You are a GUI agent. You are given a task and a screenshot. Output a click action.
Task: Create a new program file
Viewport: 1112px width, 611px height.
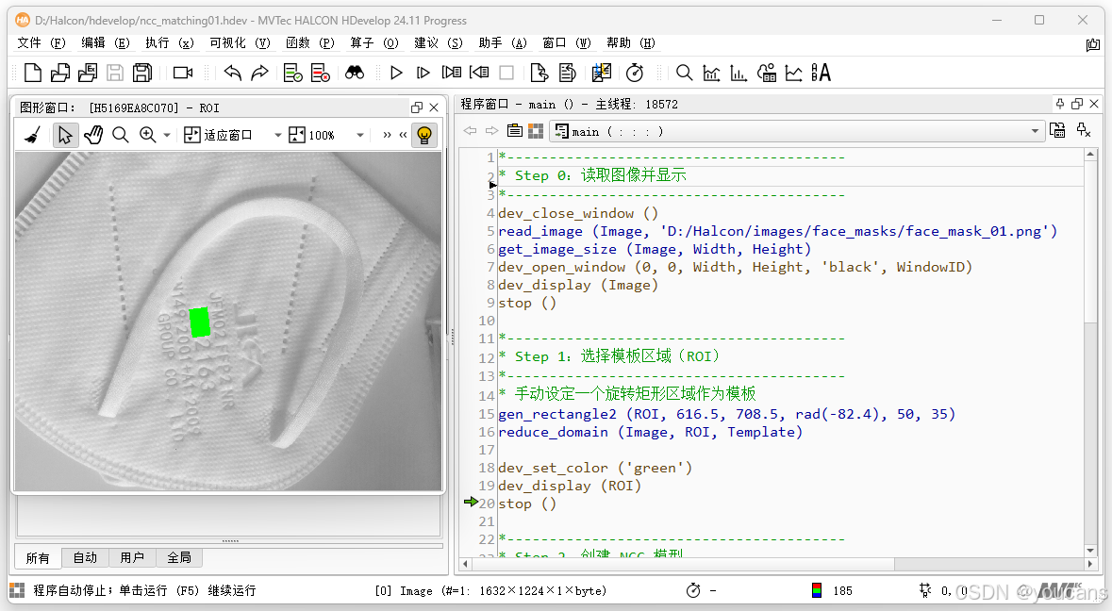pyautogui.click(x=33, y=73)
